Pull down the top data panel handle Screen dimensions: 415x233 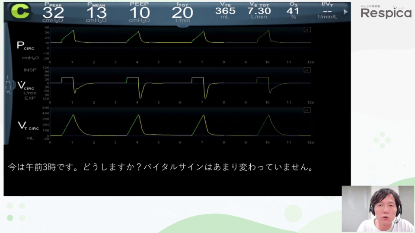coord(182,26)
